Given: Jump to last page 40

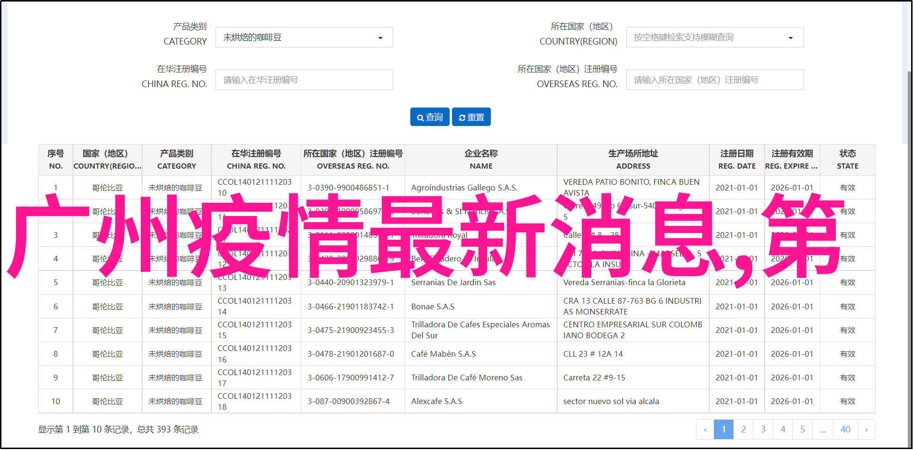Looking at the screenshot, I should click(x=846, y=430).
